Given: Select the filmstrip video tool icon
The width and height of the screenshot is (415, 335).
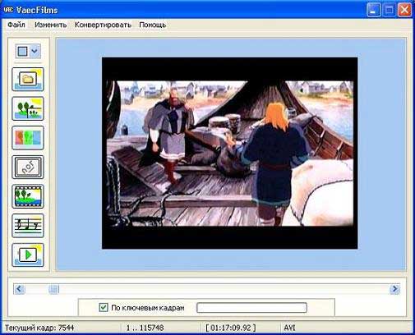Looking at the screenshot, I should (x=28, y=196).
